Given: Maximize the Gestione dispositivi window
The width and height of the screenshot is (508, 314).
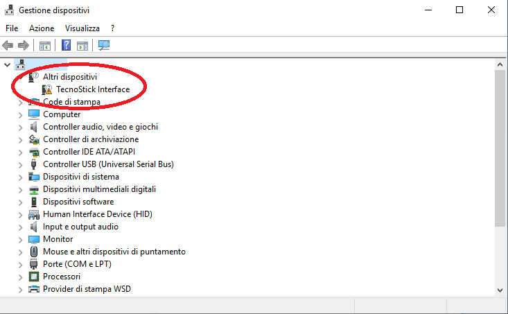Looking at the screenshot, I should click(x=459, y=10).
